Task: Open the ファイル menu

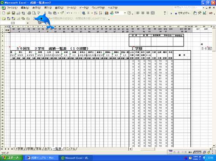Action: [12, 8]
